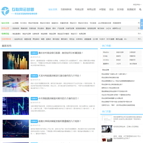
Task: Open article 天龙光电股票讲解进行满仓操作的几个坏处
Action: tap(60, 76)
